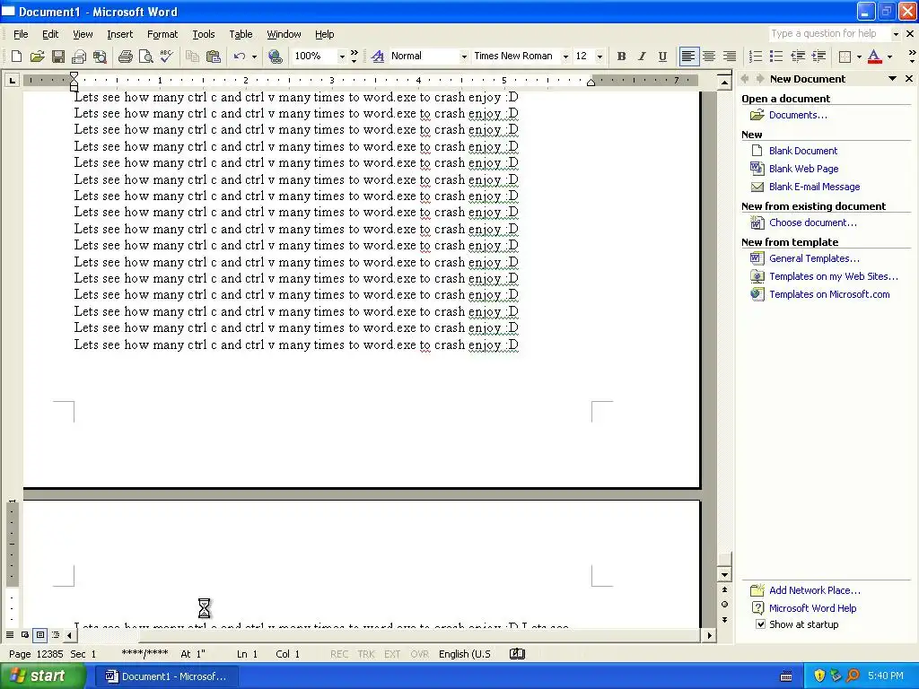Increase paragraph indent
Screen dimensions: 919x689
pyautogui.click(x=818, y=57)
